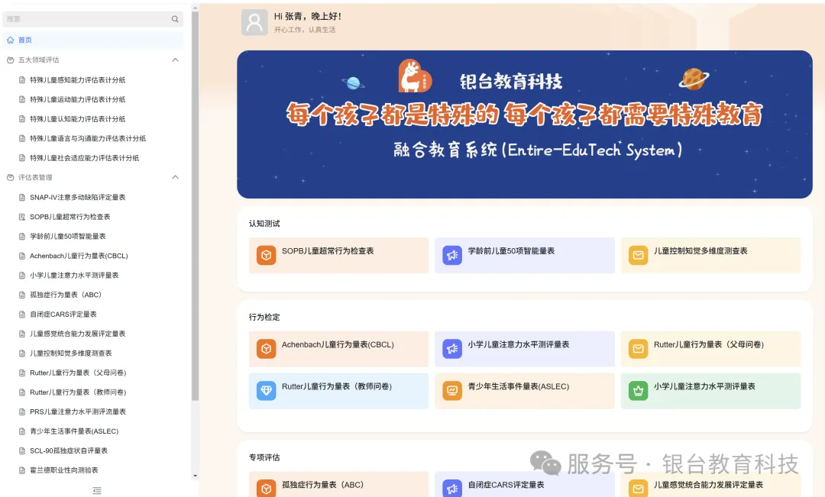Open Achenbach儿童行为量表(CBCL) card title
Screen dimensions: 825x497
coord(338,344)
